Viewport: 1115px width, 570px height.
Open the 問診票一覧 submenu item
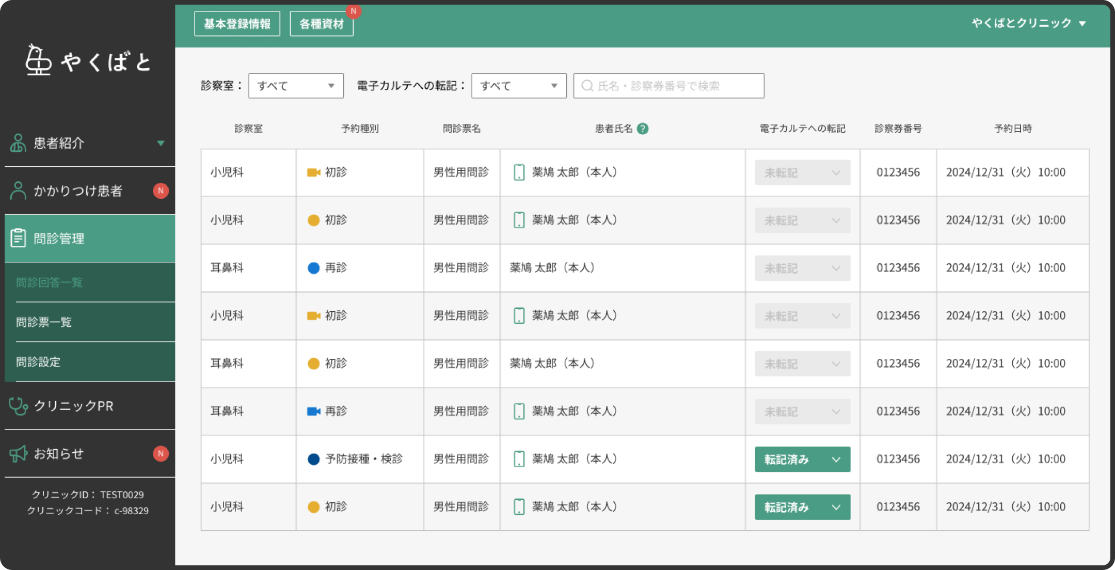[x=43, y=322]
